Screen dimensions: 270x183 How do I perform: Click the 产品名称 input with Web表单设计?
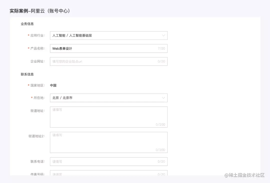pos(109,48)
